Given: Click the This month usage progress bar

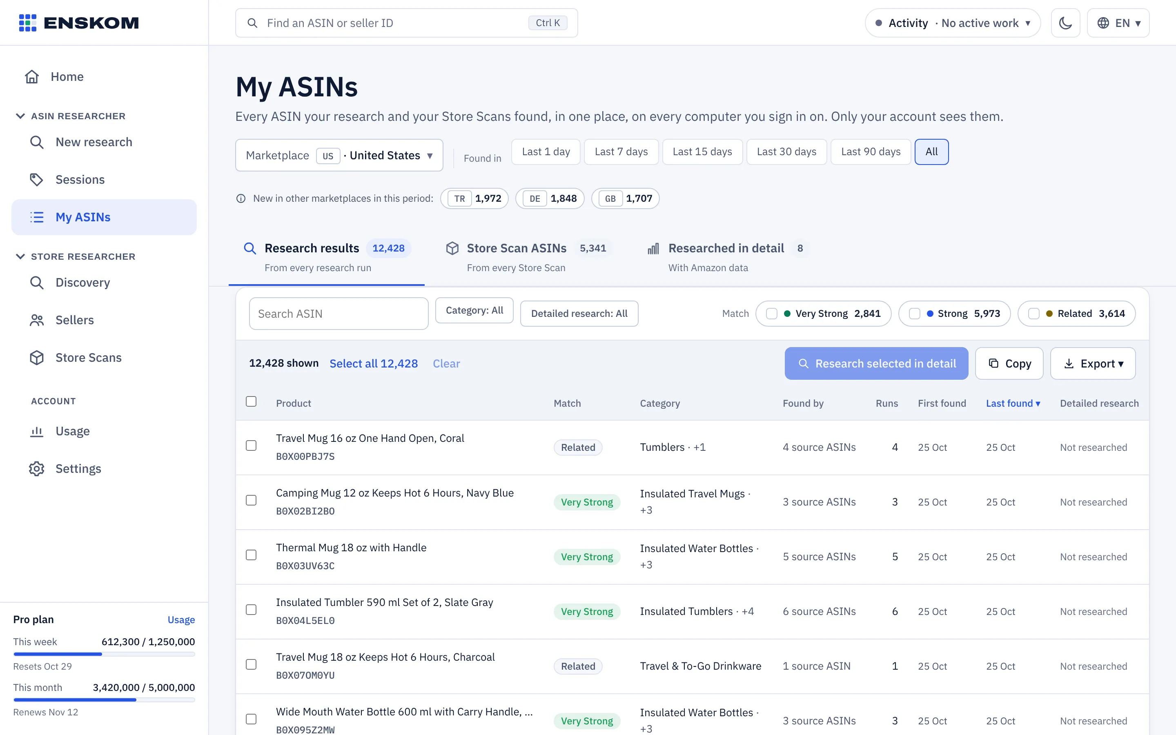Looking at the screenshot, I should (x=104, y=700).
